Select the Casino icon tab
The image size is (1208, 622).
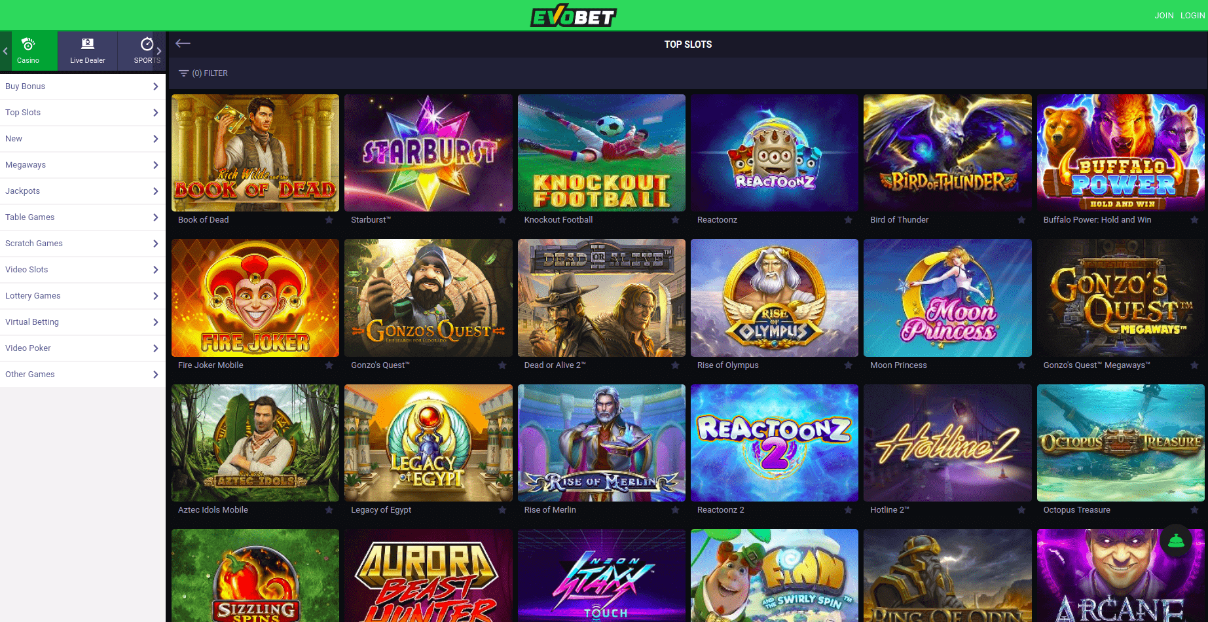[28, 50]
